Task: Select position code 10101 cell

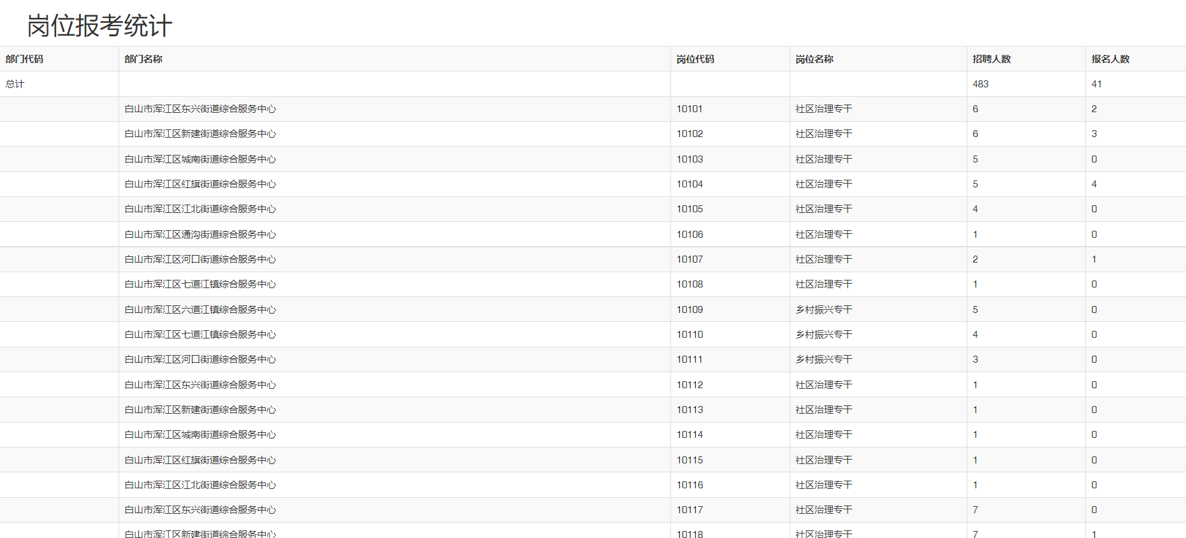Action: pyautogui.click(x=690, y=109)
